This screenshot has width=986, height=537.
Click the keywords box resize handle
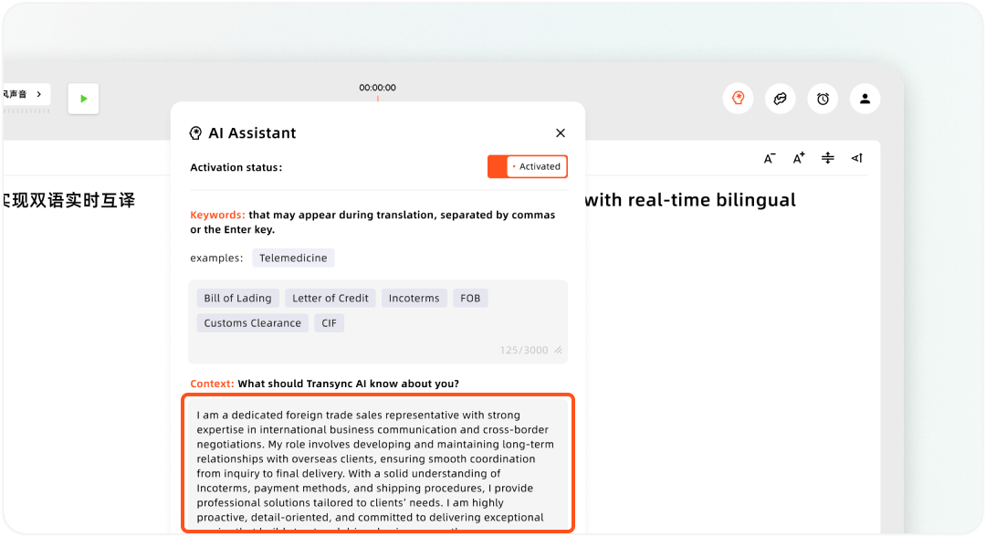click(559, 351)
